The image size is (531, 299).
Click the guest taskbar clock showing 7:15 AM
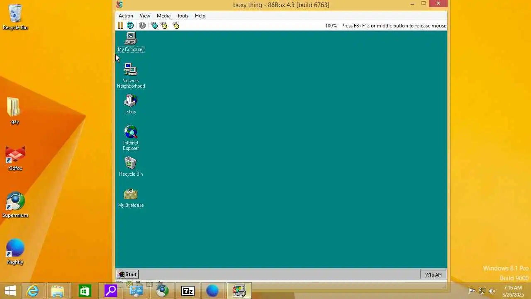[433, 274]
